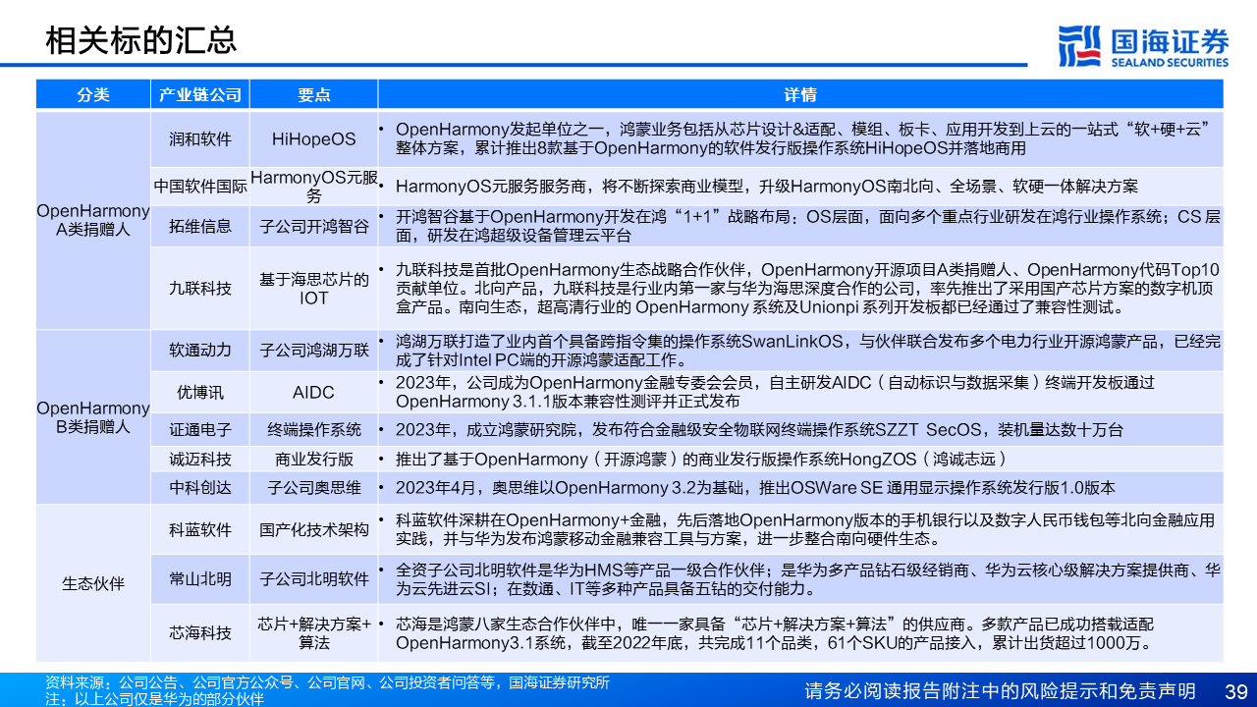Click the company cell 中科创达
Screen dimensions: 1257x707
(200, 488)
